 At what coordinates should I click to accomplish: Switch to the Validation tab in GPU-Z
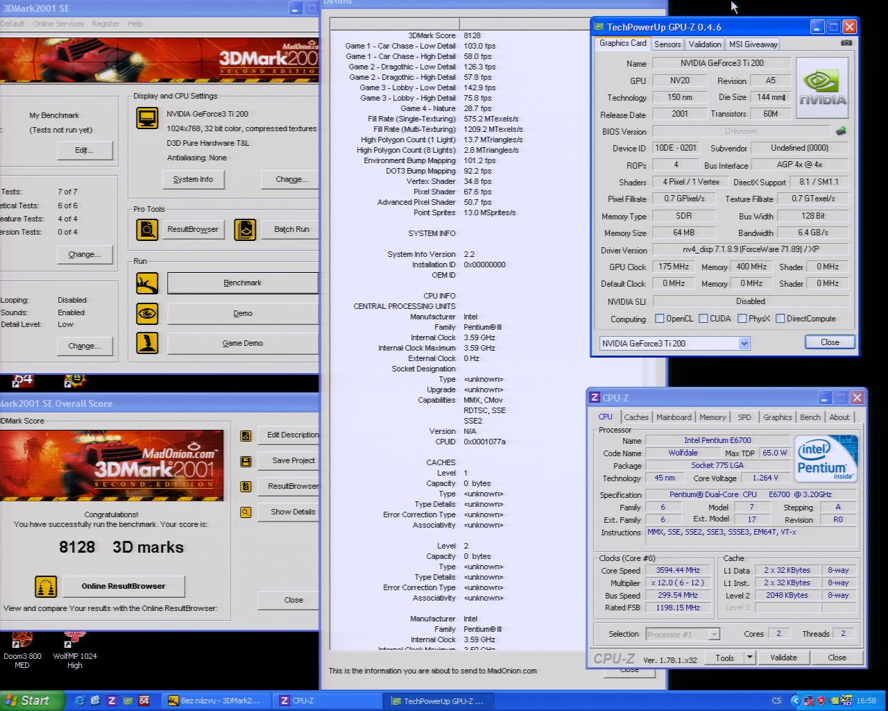coord(705,44)
